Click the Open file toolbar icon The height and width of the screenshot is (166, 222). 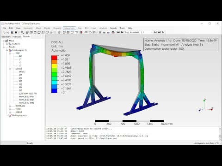coord(8,32)
